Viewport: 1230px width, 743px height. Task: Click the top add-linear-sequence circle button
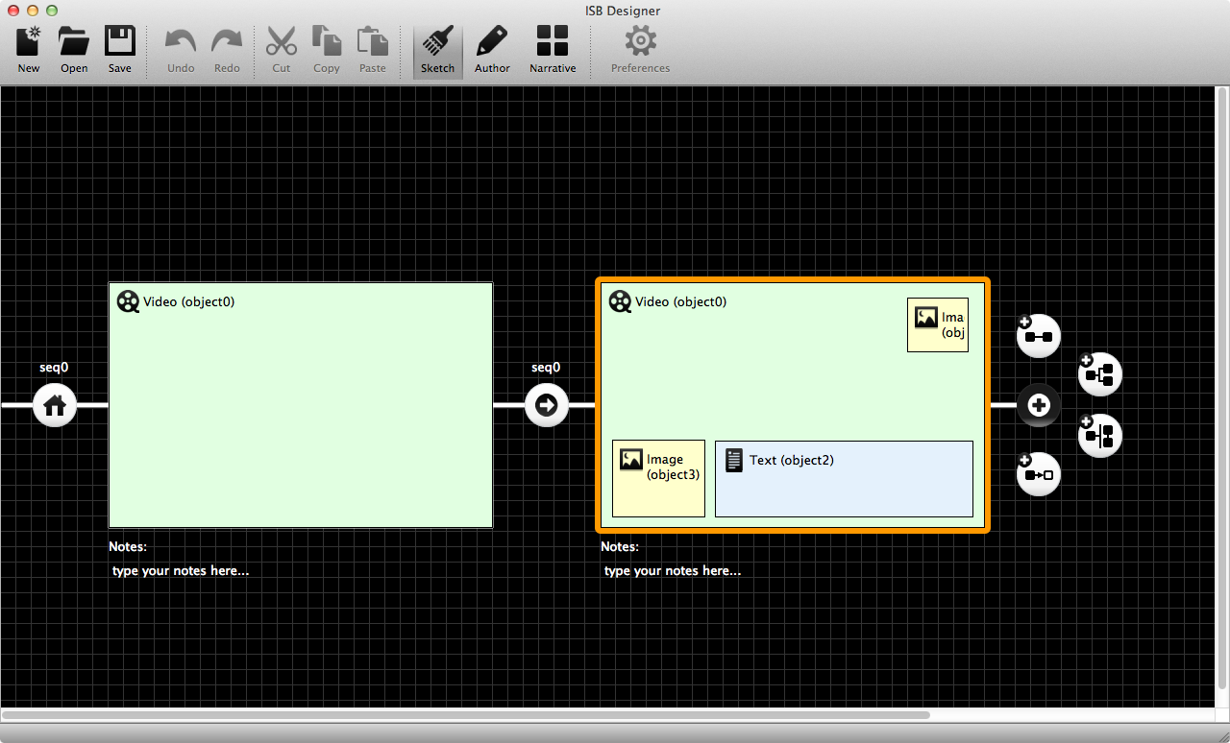(x=1039, y=336)
